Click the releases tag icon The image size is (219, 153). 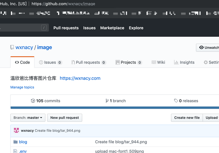[176, 100]
